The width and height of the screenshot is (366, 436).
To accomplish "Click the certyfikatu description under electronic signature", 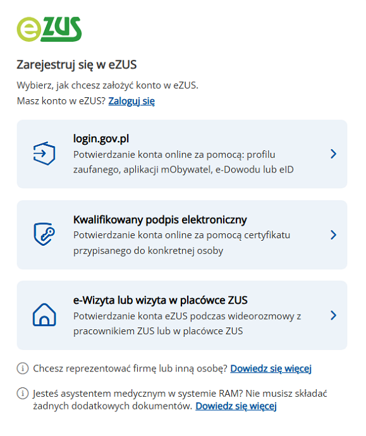I will coord(181,243).
